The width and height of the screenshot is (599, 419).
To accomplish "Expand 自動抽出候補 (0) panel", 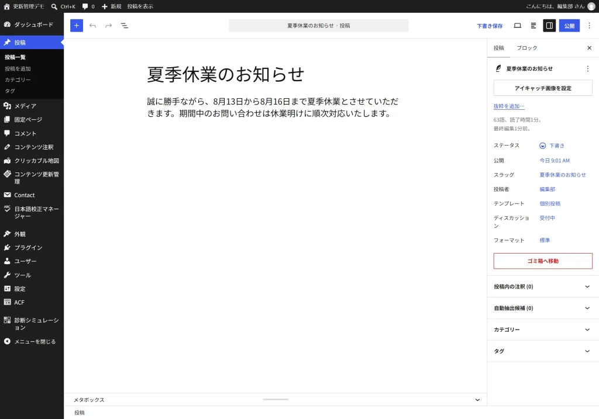I will pos(543,308).
